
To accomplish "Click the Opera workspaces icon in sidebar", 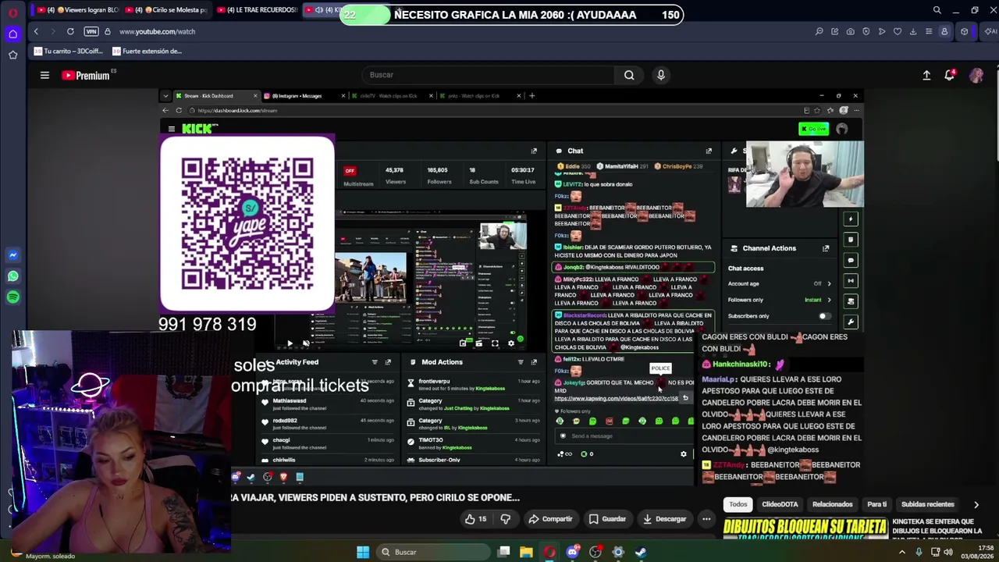I will click(x=12, y=34).
